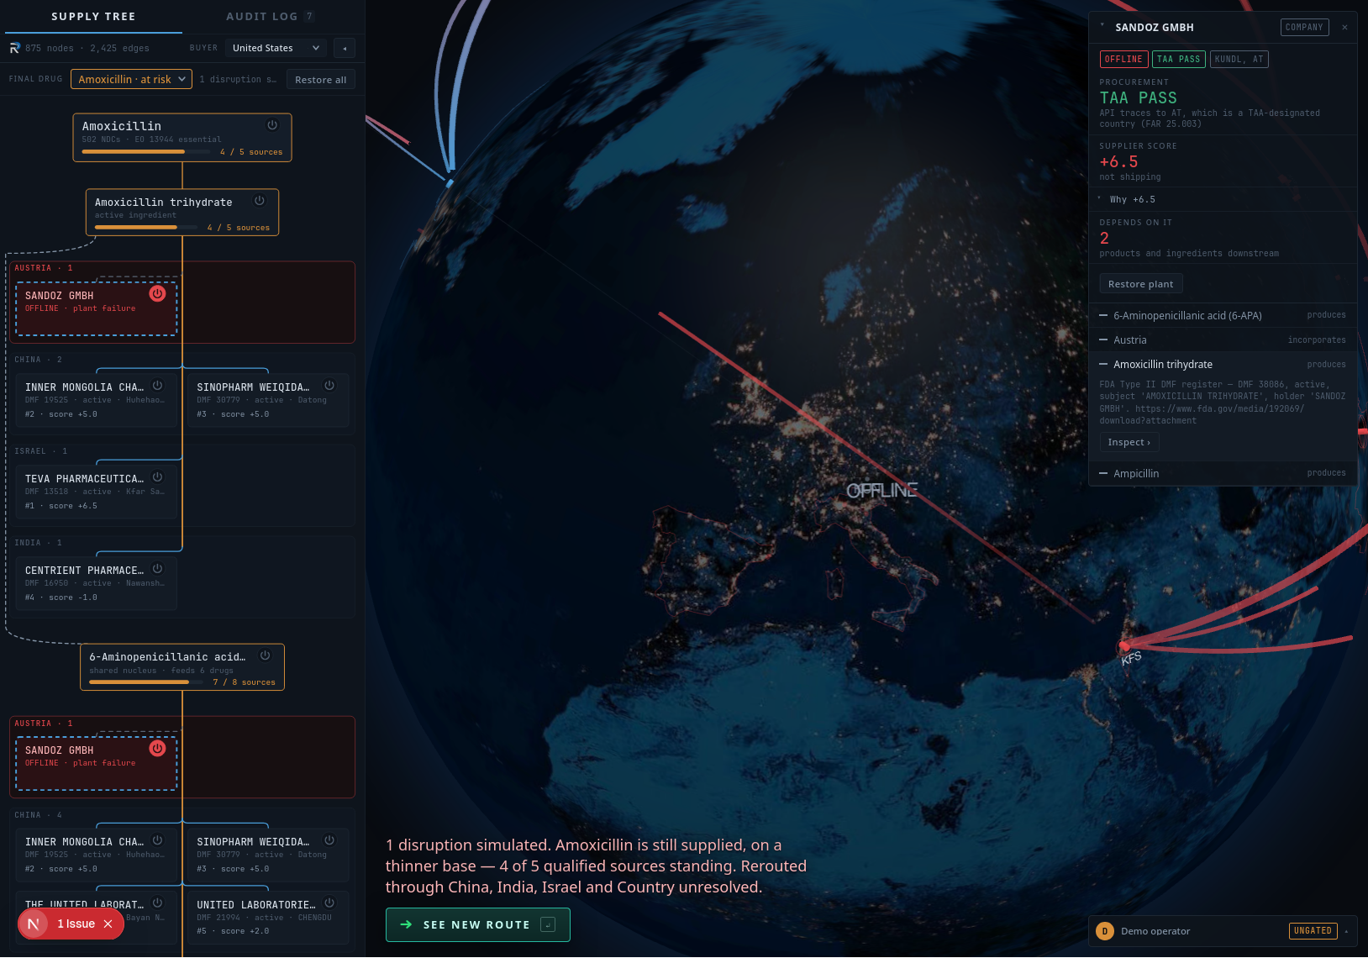Expand the Austria incorporates row
This screenshot has height=958, width=1368.
click(x=1223, y=340)
